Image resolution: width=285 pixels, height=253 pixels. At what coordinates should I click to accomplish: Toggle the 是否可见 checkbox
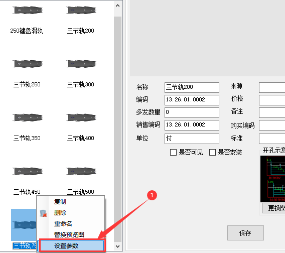(x=173, y=153)
